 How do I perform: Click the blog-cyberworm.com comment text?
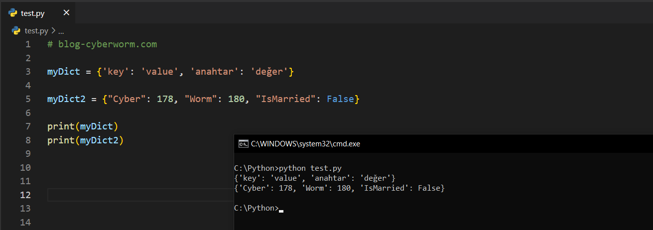point(107,44)
